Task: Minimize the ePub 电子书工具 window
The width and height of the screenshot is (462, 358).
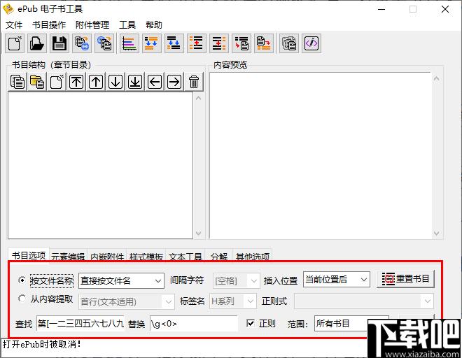Action: (381, 9)
